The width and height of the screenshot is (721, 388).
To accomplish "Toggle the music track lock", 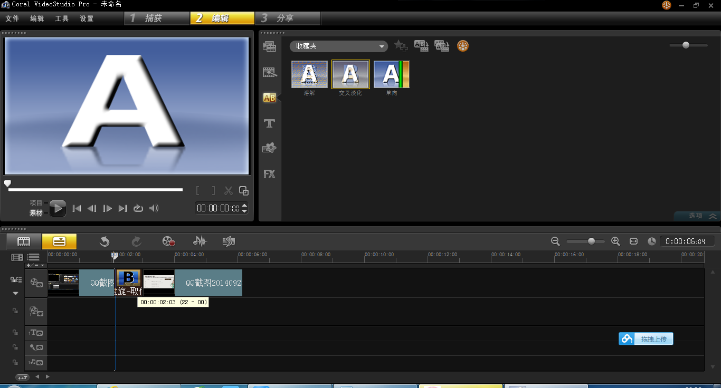I will (15, 362).
